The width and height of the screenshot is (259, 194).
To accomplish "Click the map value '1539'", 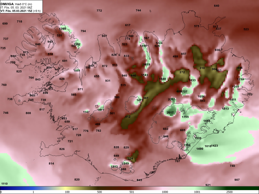I will [x=198, y=138].
